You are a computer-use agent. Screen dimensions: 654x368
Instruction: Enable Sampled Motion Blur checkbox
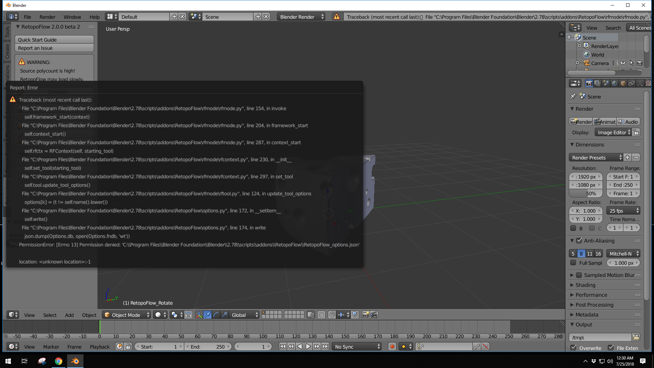(x=579, y=275)
